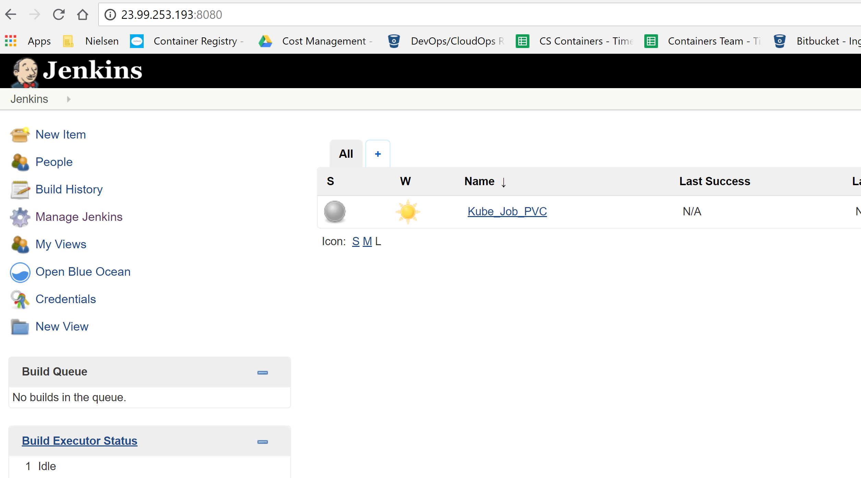Open the Kube_Job_PVC job link
Viewport: 861px width, 478px height.
coord(507,212)
